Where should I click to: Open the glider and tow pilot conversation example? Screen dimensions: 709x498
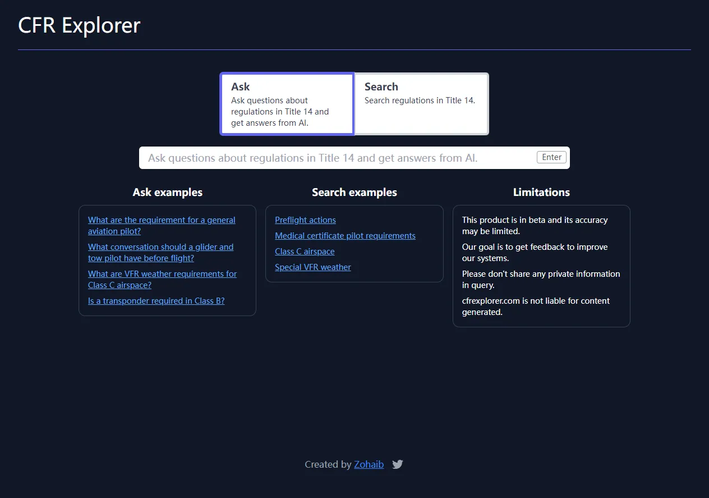point(160,252)
